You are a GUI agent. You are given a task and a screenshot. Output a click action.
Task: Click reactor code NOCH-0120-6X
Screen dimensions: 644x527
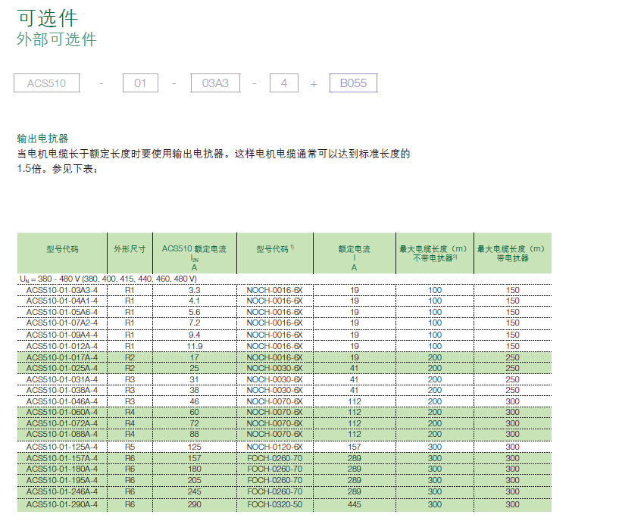click(275, 447)
